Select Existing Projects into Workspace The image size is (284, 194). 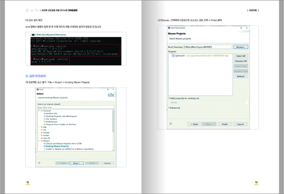(61, 116)
